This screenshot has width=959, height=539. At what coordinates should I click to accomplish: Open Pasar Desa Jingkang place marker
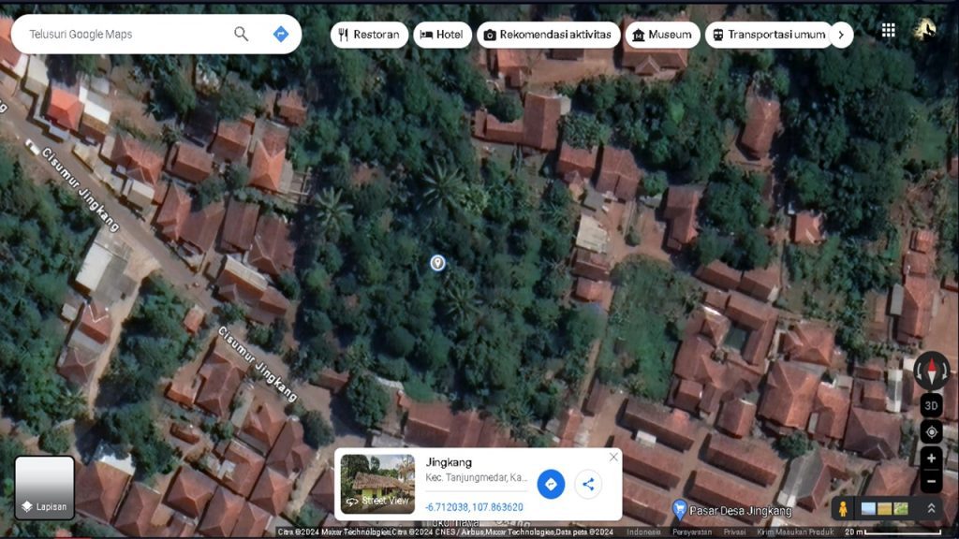680,510
